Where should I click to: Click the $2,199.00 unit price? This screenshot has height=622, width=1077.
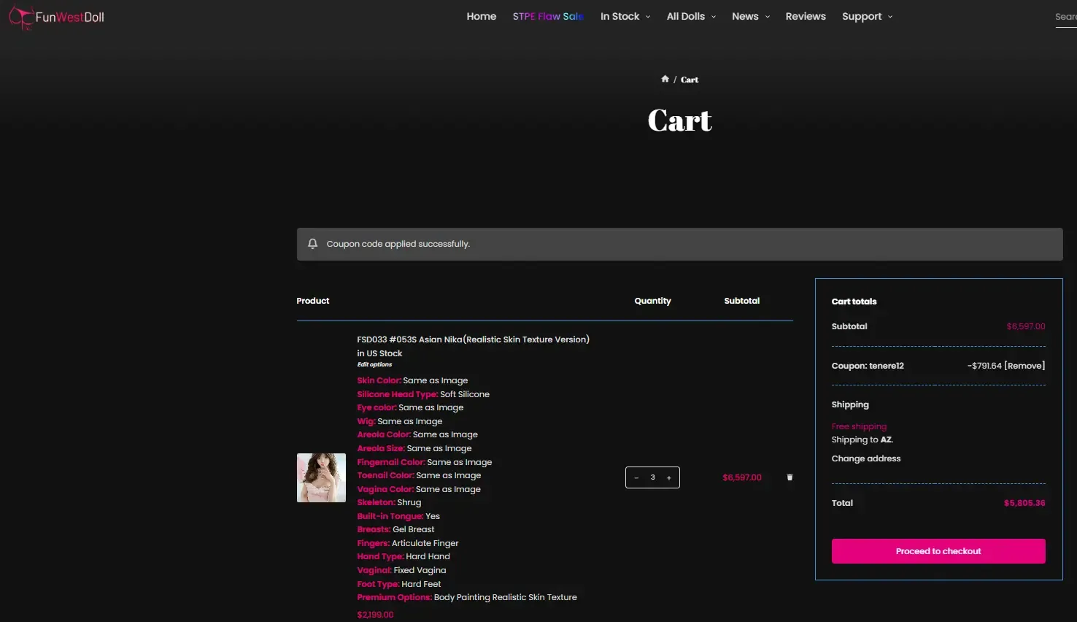tap(375, 615)
